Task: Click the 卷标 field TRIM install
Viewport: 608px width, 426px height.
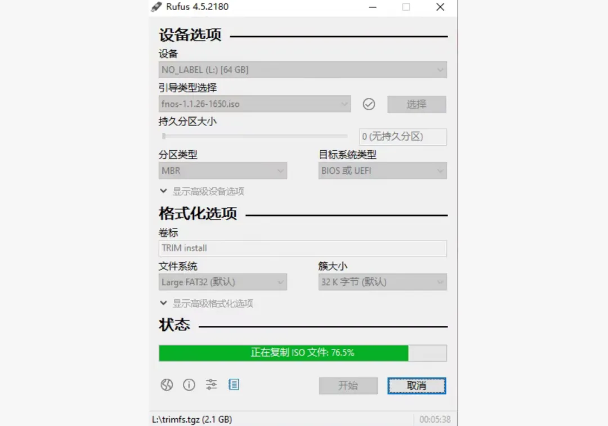Action: (302, 249)
